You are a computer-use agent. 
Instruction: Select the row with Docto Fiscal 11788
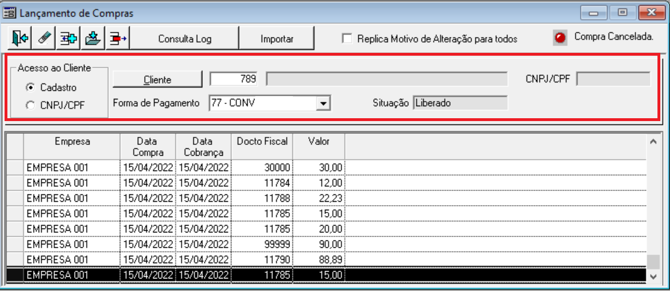point(327,198)
